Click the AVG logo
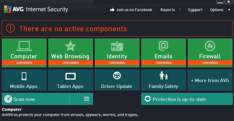The width and height of the screenshot is (234, 121). pyautogui.click(x=7, y=9)
